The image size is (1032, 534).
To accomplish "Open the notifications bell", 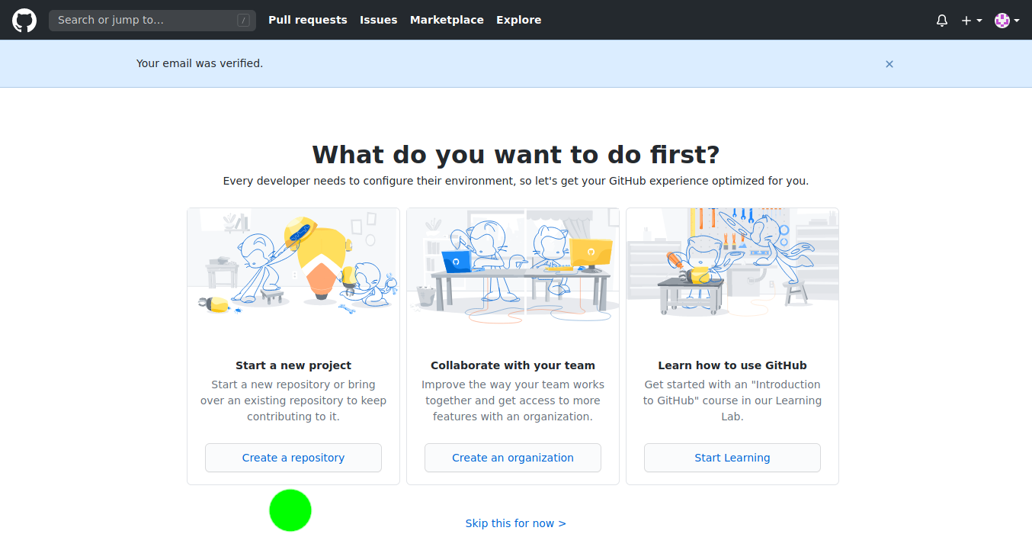I will 942,21.
